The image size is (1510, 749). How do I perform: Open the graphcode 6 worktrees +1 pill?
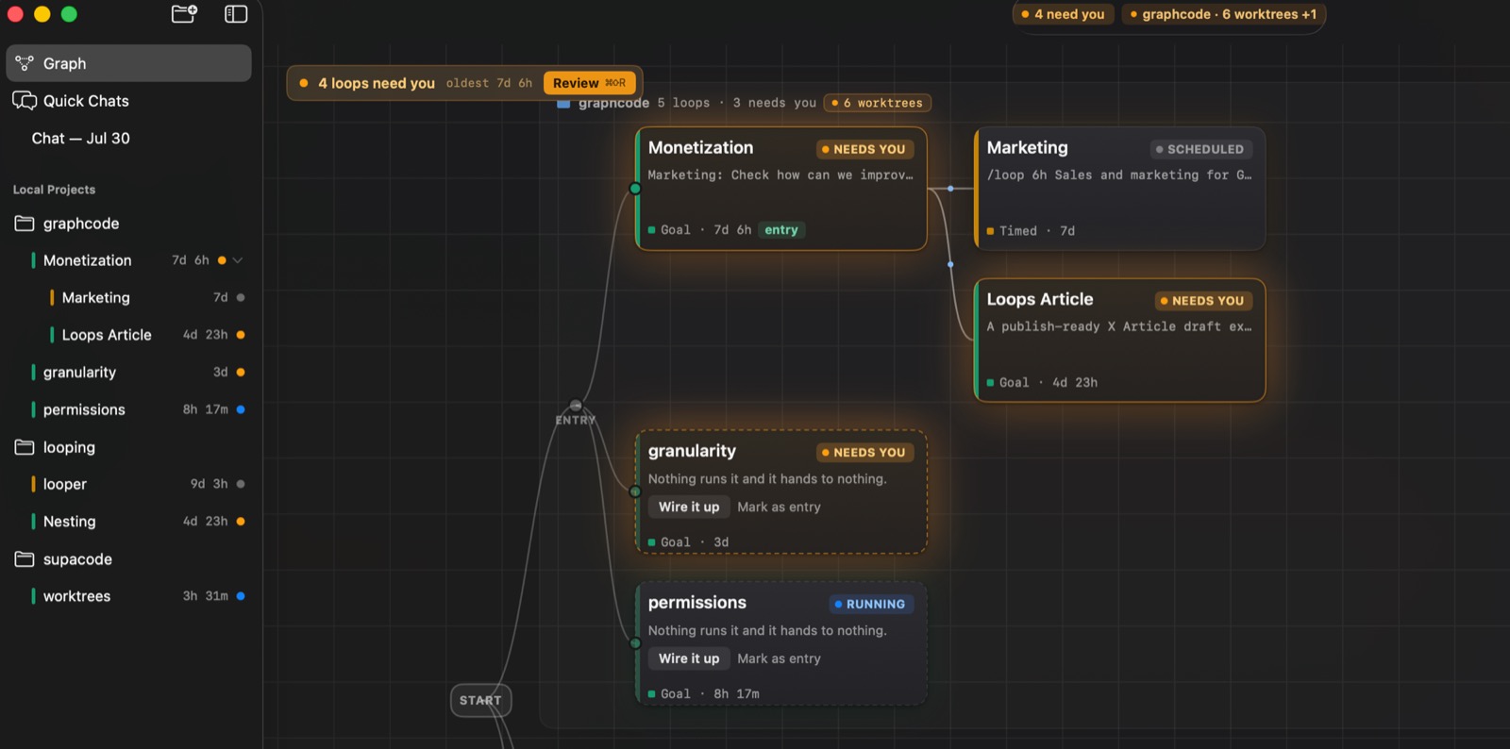coord(1223,14)
